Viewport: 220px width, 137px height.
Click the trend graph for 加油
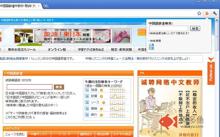pyautogui.click(x=118, y=90)
